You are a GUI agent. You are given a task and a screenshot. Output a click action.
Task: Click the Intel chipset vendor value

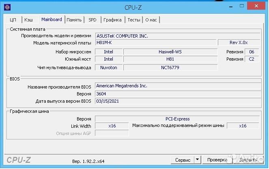pyautogui.click(x=109, y=52)
